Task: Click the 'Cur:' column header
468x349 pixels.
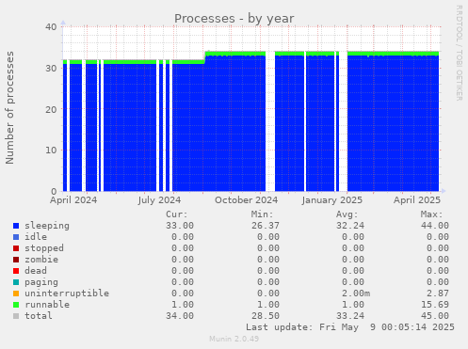Action: coord(177,214)
